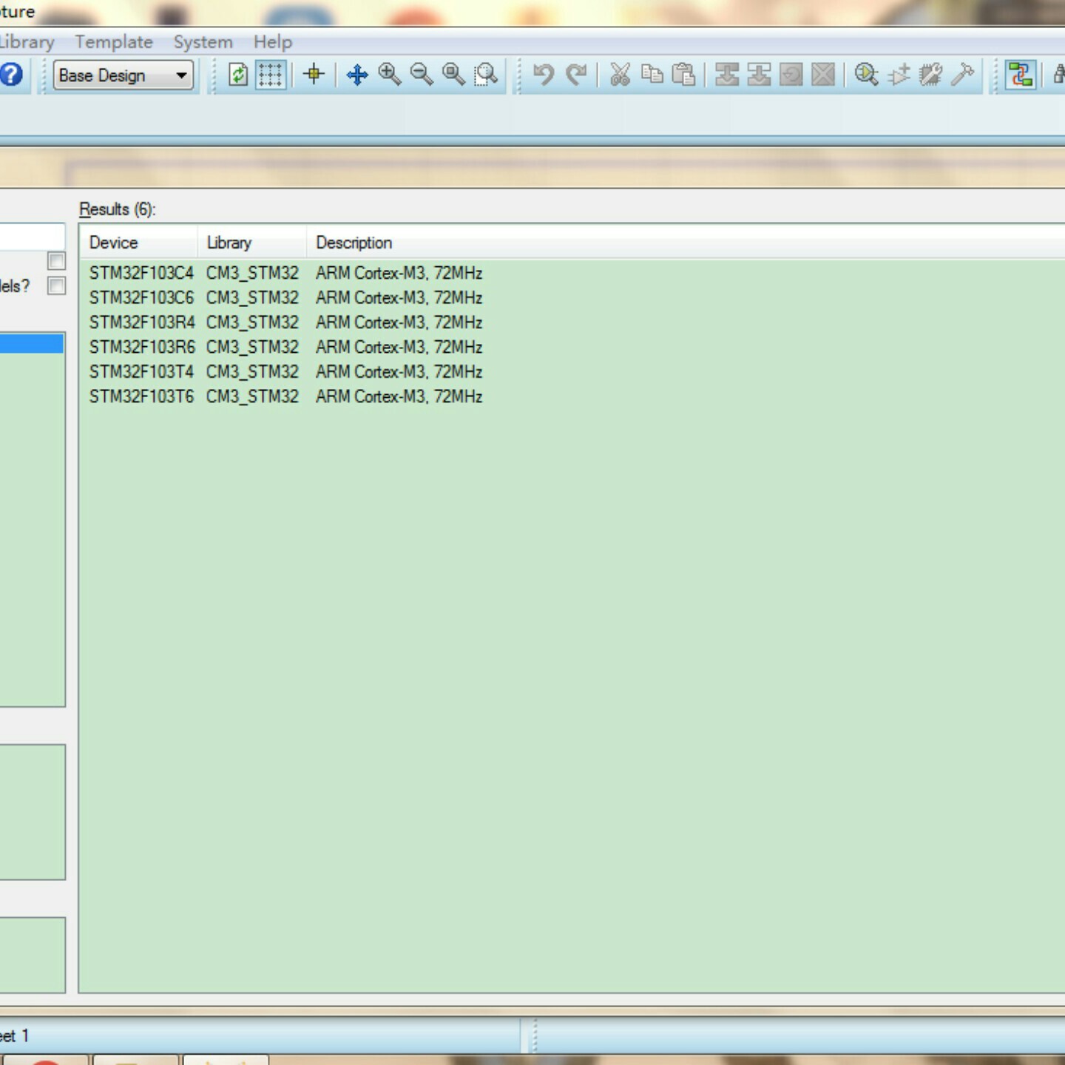Click the zoom in magnifier icon
Screen dimensions: 1065x1065
(389, 75)
